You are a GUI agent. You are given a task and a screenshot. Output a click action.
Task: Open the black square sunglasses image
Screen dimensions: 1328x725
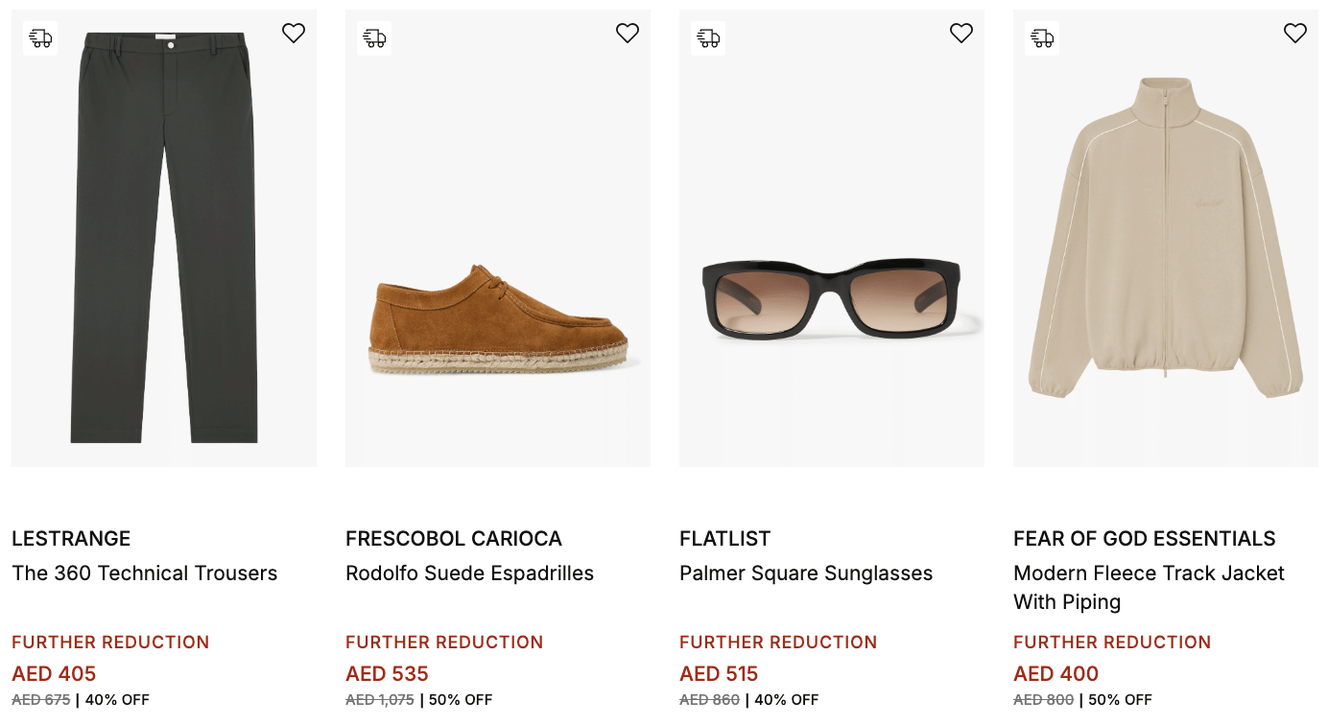click(831, 299)
